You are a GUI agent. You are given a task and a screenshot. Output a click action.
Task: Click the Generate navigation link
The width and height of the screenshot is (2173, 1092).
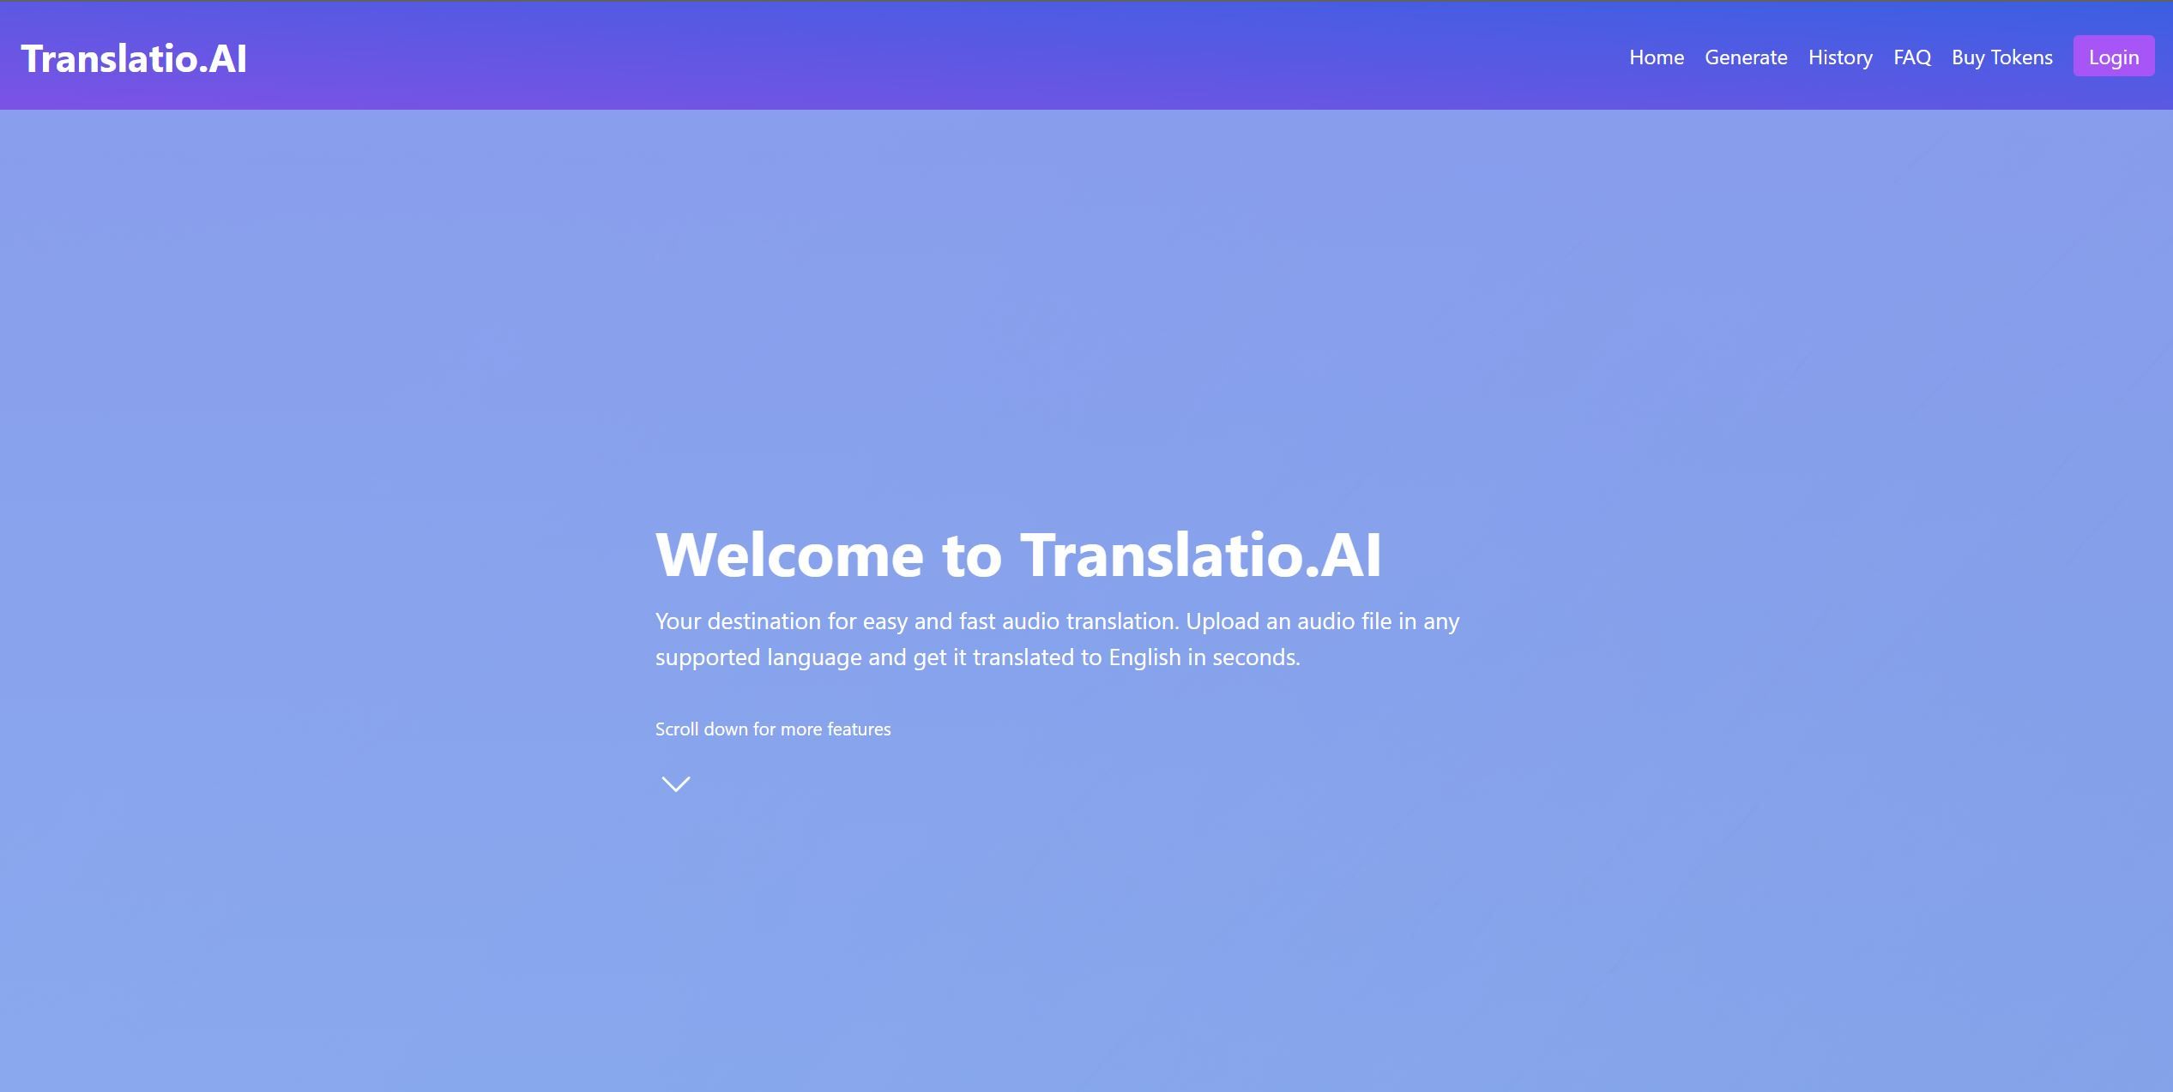(x=1747, y=56)
